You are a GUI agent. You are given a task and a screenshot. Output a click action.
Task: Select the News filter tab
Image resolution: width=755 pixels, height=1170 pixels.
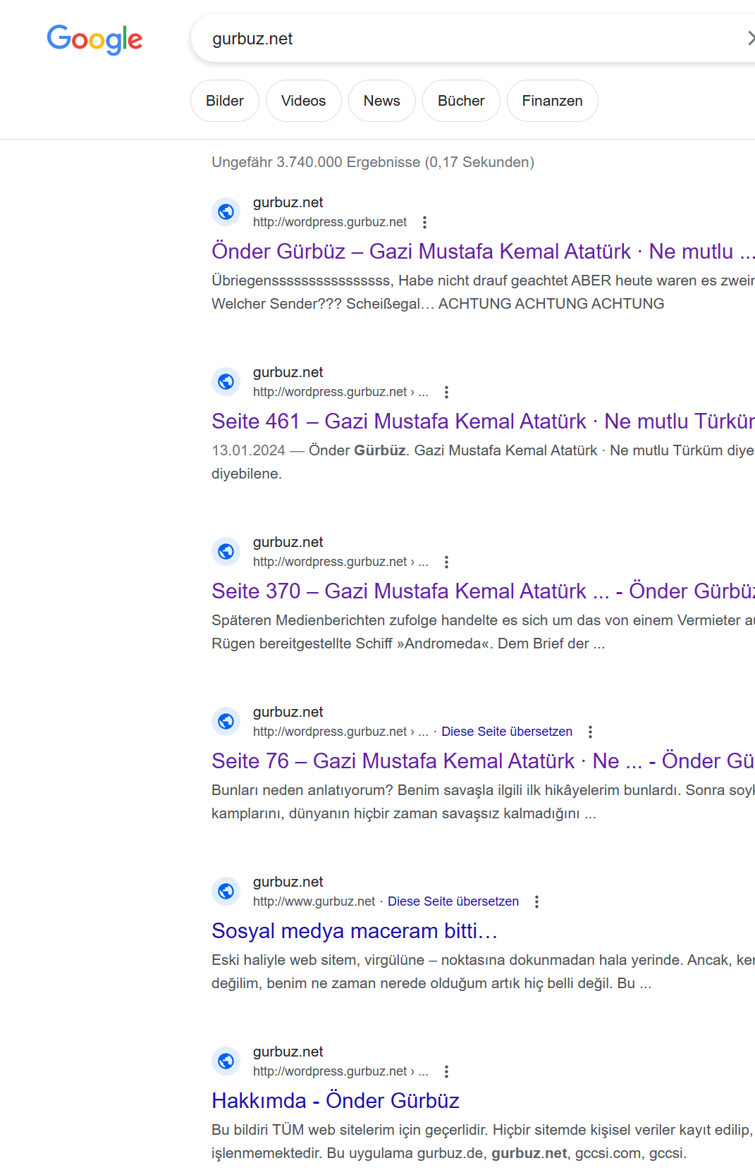[x=382, y=101]
